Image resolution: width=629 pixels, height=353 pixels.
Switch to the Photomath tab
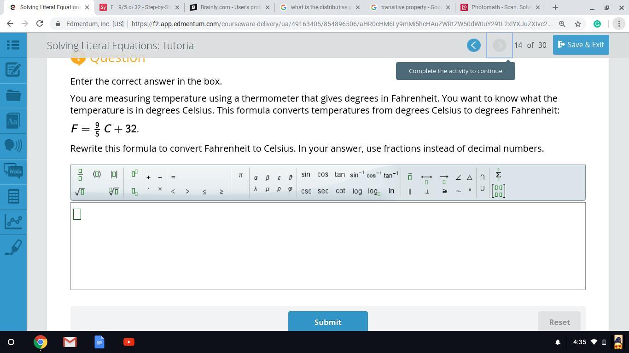[500, 7]
